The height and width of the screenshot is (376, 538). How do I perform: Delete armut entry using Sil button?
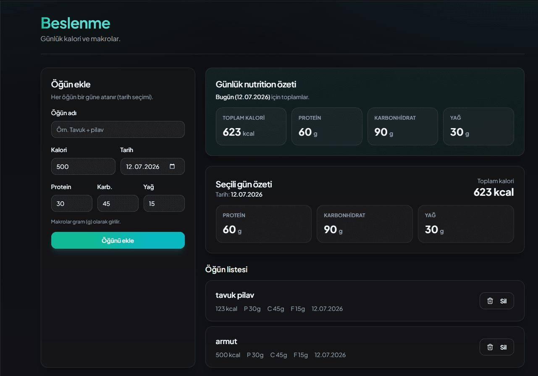[x=497, y=347]
